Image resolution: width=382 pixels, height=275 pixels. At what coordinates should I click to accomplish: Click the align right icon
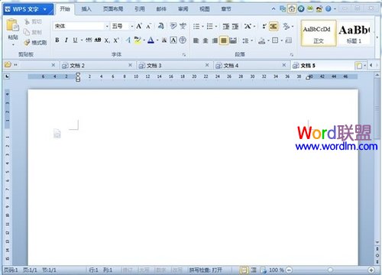(x=215, y=40)
